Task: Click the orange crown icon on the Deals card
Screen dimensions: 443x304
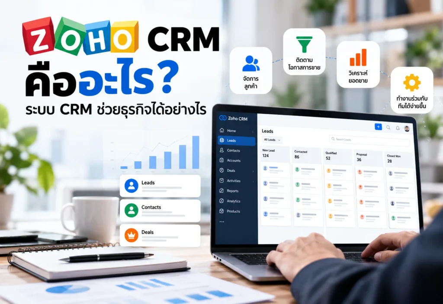Action: click(x=132, y=235)
